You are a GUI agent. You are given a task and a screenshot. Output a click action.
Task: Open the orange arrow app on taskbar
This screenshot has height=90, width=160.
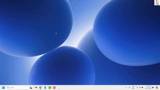tap(36, 87)
